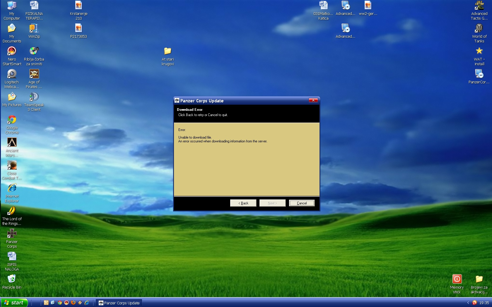Expand hidden system tray icons
Screen dimensions: 492x307
[468, 303]
